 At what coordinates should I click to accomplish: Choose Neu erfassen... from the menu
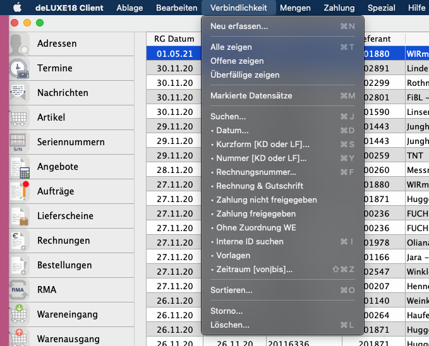[282, 27]
